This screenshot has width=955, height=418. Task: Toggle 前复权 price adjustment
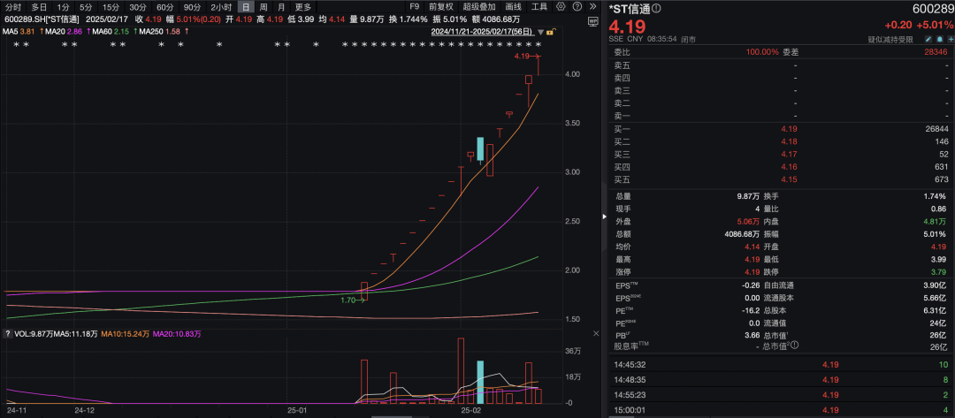[x=440, y=6]
